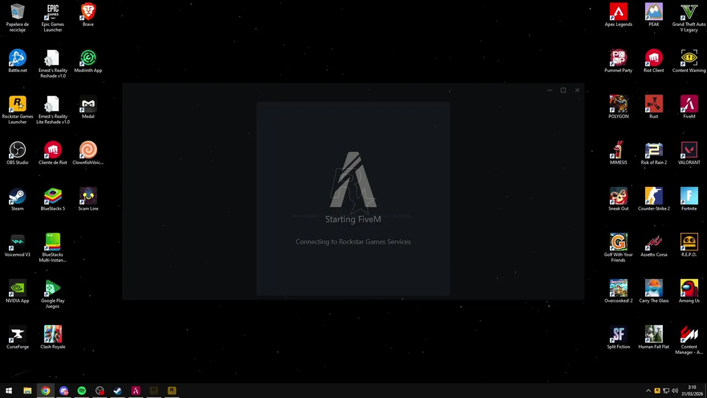
Task: Select the Content Manager desktop shortcut
Action: [689, 340]
